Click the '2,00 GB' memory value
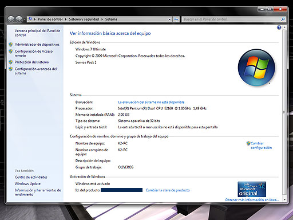The image size is (293, 220). 124,115
